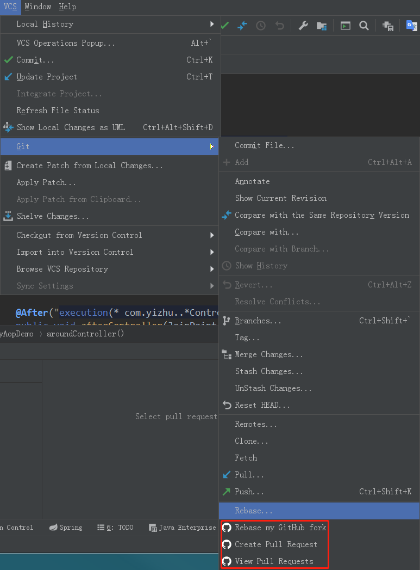Click the compare-arrows icon in toolbar
This screenshot has height=570, width=420.
pyautogui.click(x=242, y=26)
